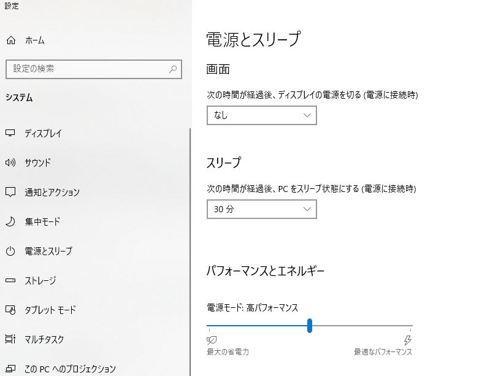Screen dimensions: 490x376
Task: Click the notifications speech-bubble icon
Action: 10,192
